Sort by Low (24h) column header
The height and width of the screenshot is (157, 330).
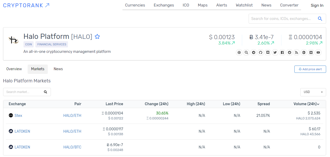(232, 104)
